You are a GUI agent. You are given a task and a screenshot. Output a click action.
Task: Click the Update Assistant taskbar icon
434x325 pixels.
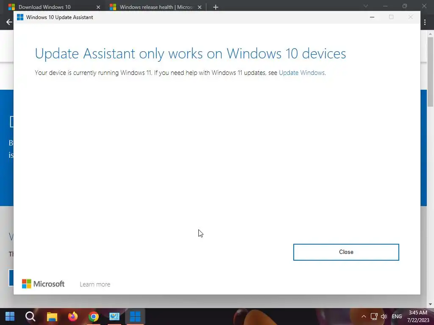tap(135, 317)
